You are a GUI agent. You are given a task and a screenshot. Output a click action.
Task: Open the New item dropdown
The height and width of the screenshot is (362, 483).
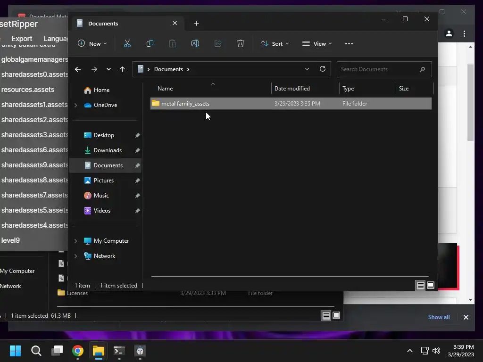(92, 44)
